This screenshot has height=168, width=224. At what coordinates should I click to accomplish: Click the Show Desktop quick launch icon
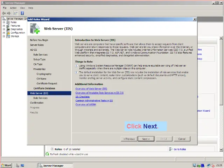pyautogui.click(x=22, y=166)
